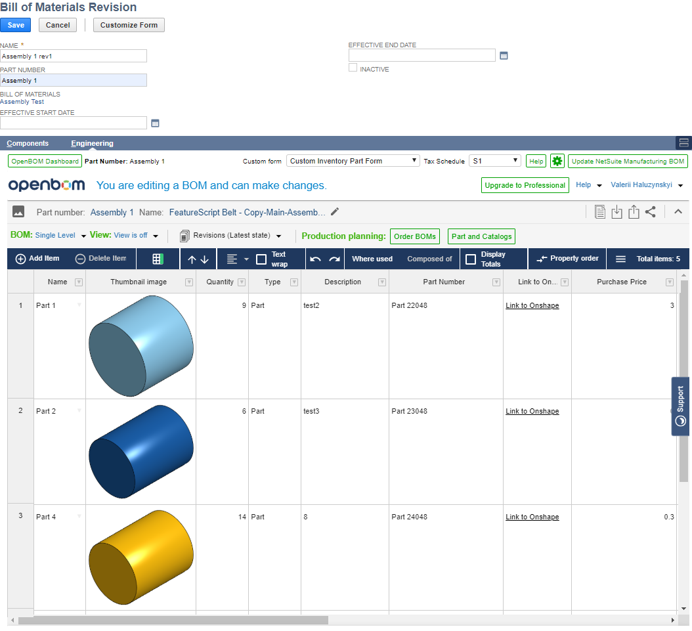Click the image placeholder icon beside Part number
692x631 pixels.
tap(18, 212)
